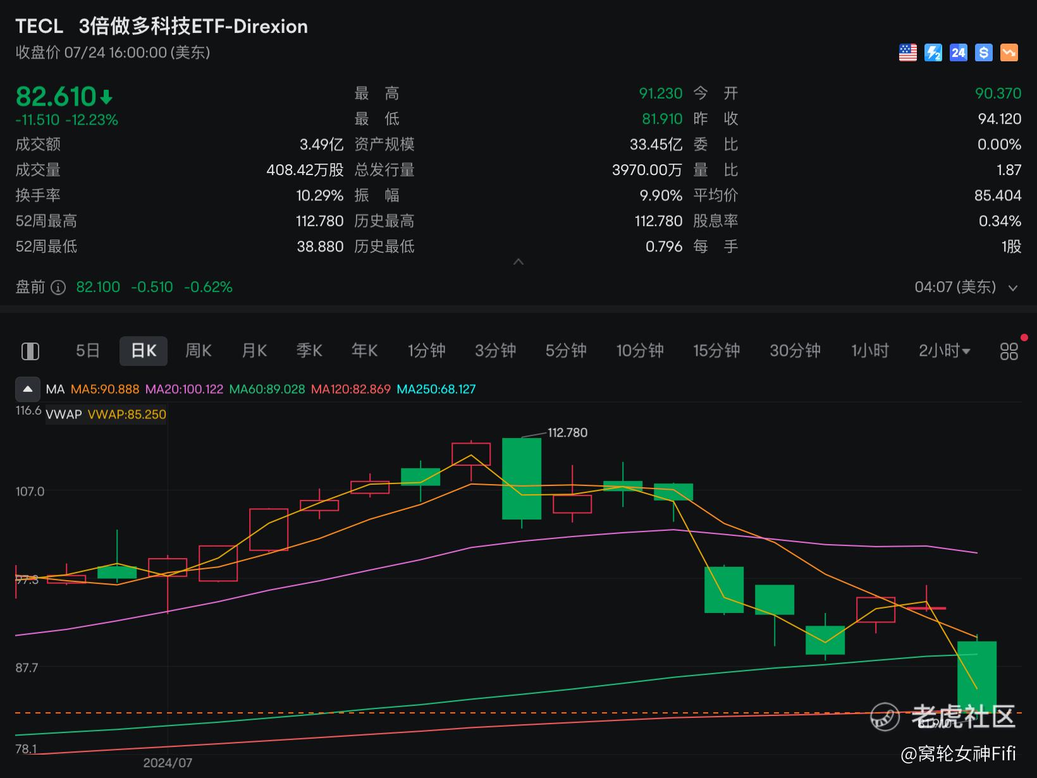Click the 107.0 price axis label
The image size is (1037, 778).
[x=30, y=492]
